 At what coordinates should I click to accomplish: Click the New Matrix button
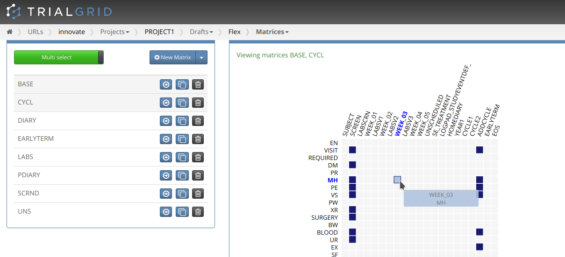click(173, 57)
